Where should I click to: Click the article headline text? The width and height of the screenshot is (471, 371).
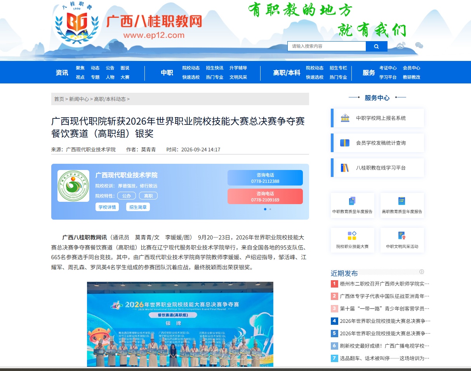[178, 127]
